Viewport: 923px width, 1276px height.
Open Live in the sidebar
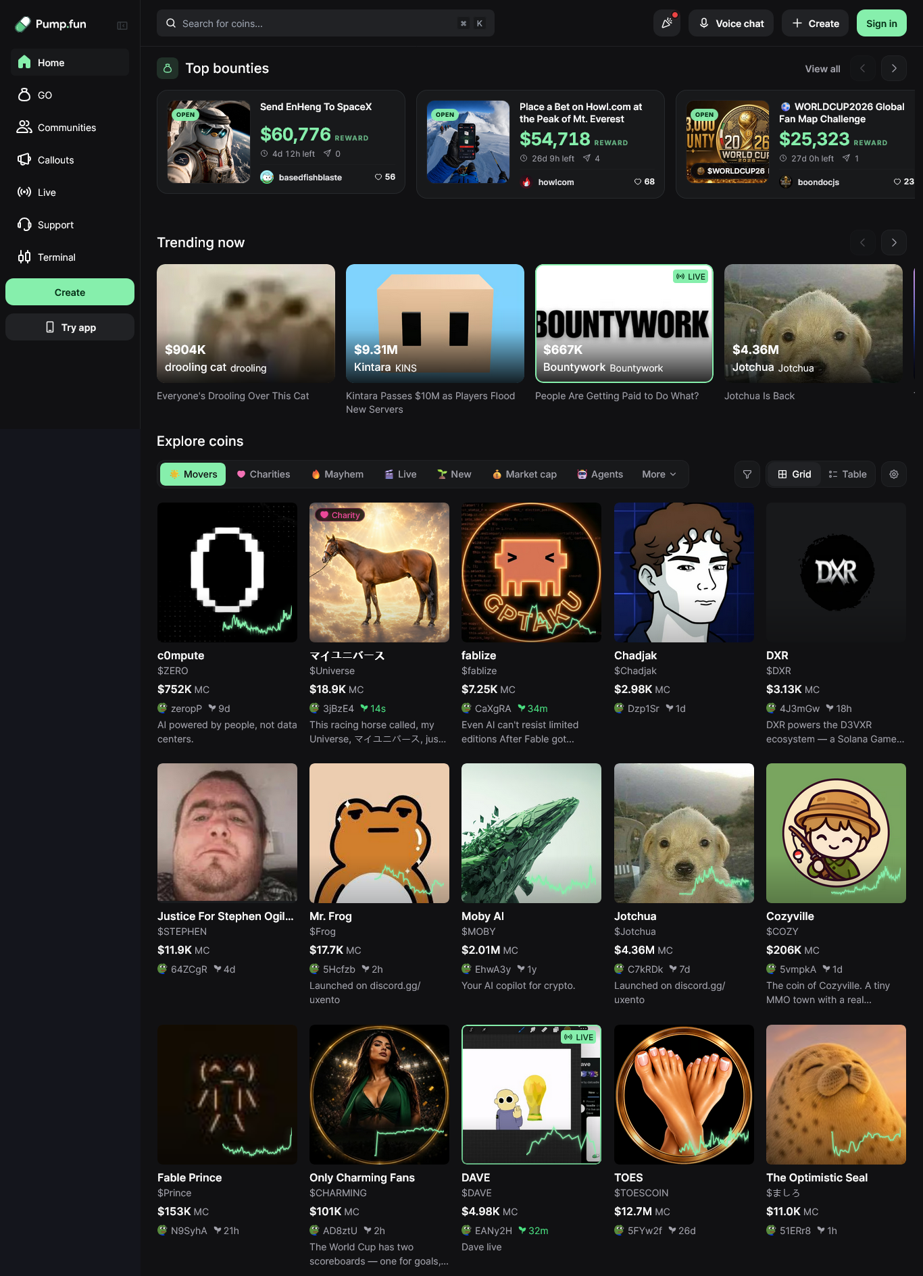[x=70, y=192]
